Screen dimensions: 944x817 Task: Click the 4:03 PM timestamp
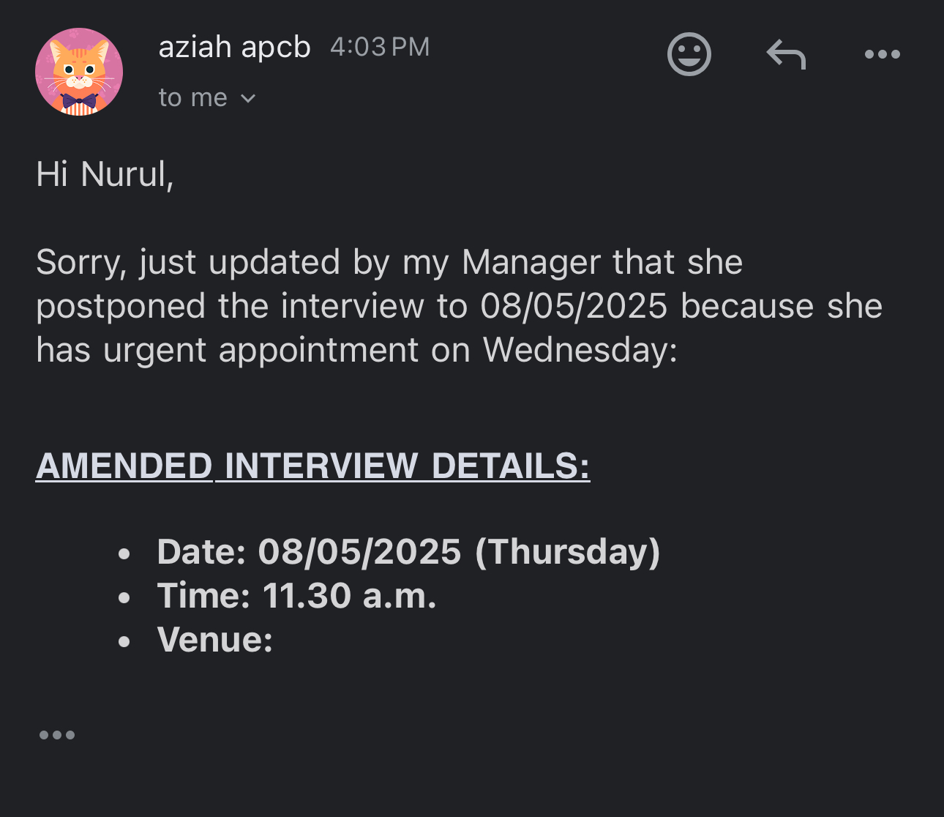[380, 48]
